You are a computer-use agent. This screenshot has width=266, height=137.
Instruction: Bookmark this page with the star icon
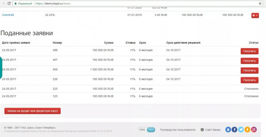260,3
